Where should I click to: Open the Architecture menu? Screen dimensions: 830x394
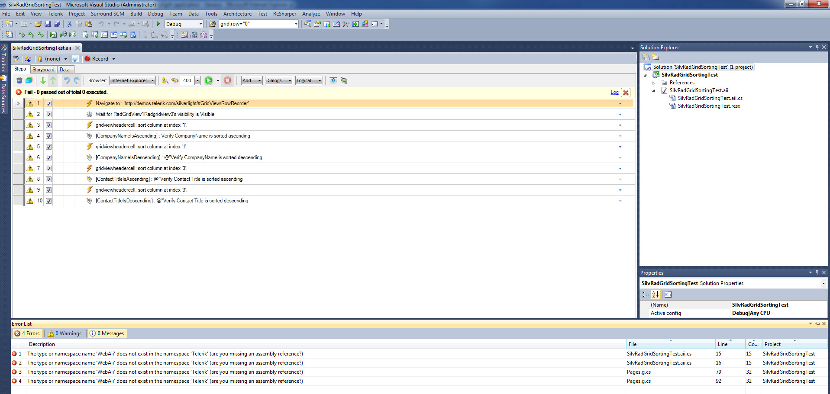[x=237, y=14]
